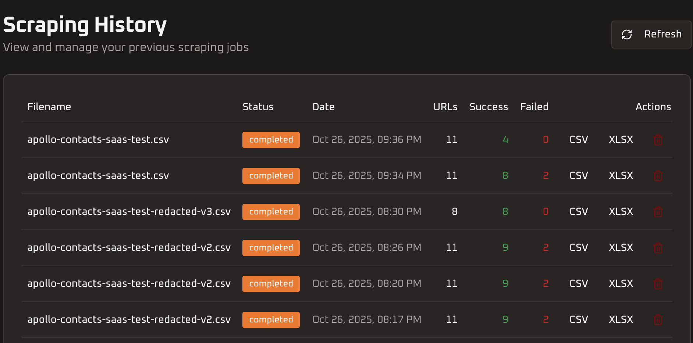Viewport: 693px width, 343px height.
Task: Download CSV for the 08:26 PM job
Action: click(578, 248)
